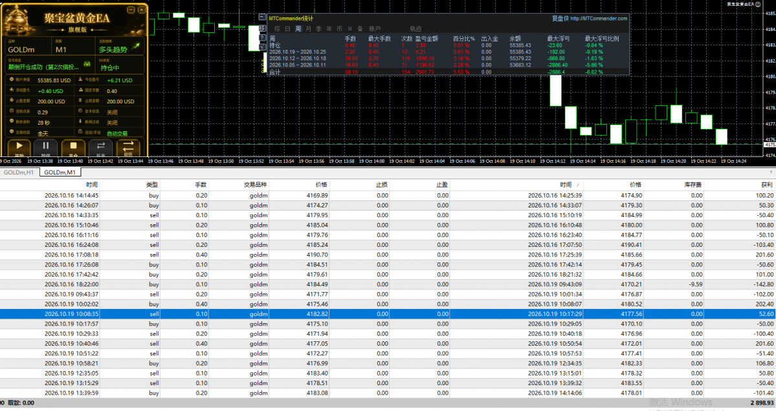The width and height of the screenshot is (776, 411).
Task: Select the 2026.10.19 10:17:57 buy row
Action: [x=388, y=324]
